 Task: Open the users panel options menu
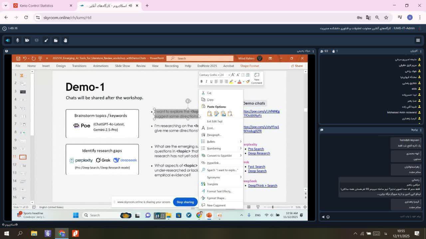click(421, 51)
